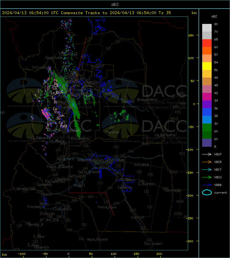The image size is (230, 258).
Task: Click the green echo cluster near Nacunan
Action: point(121,116)
